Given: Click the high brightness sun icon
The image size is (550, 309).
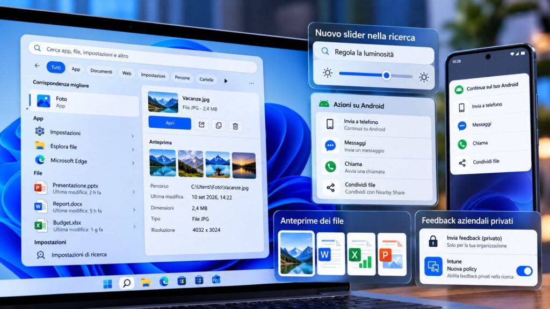Looking at the screenshot, I should click(424, 77).
